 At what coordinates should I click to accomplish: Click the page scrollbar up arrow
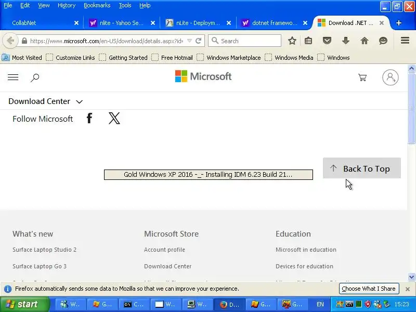[x=411, y=69]
